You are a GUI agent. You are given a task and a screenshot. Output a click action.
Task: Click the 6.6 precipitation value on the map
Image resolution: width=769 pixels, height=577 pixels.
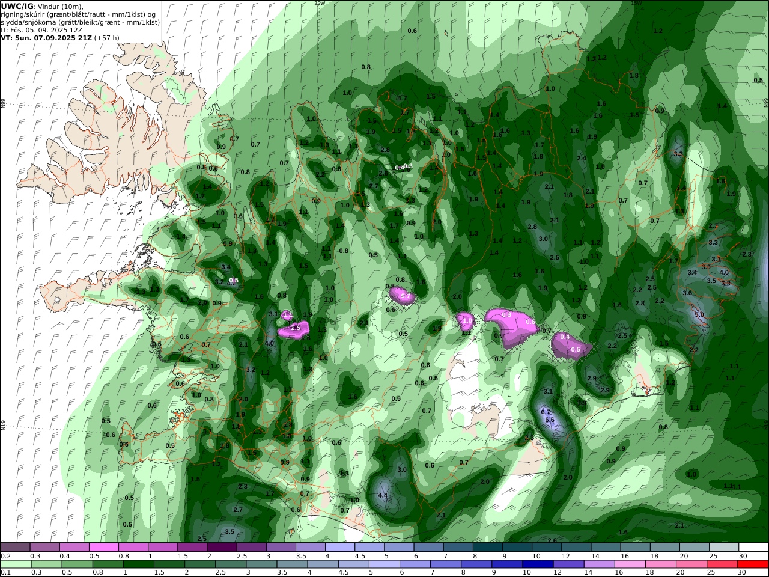549,420
